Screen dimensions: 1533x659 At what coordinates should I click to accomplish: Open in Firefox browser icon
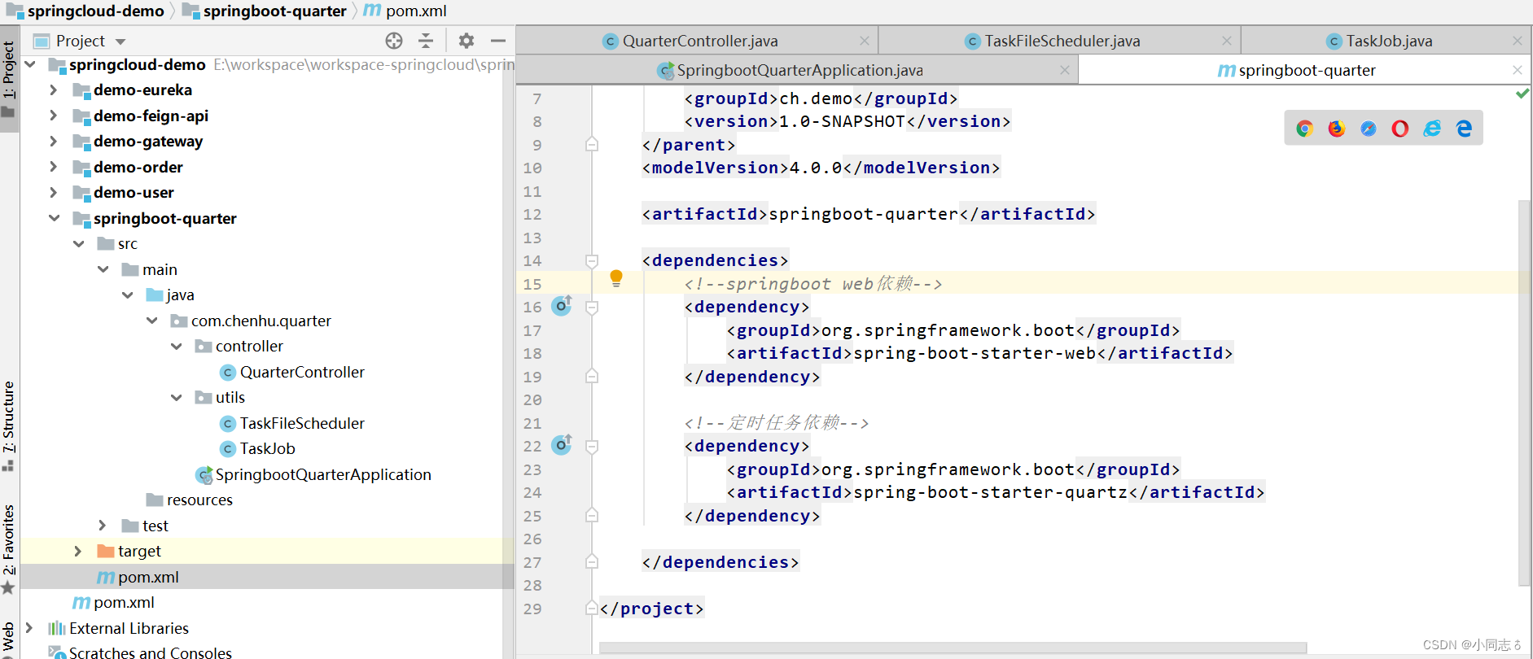[1337, 129]
